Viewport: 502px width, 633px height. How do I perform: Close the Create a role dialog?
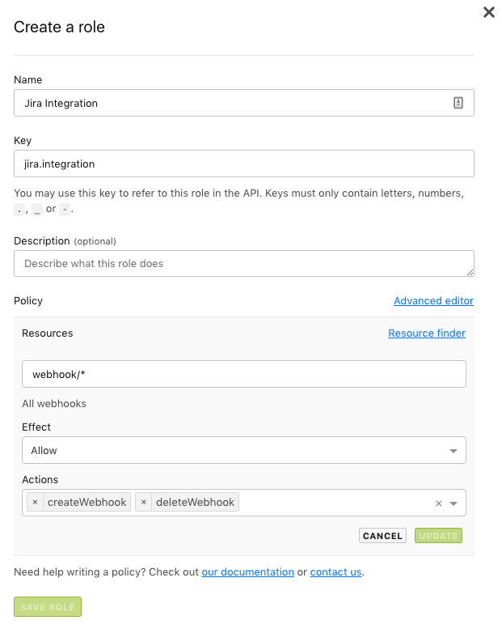point(488,12)
